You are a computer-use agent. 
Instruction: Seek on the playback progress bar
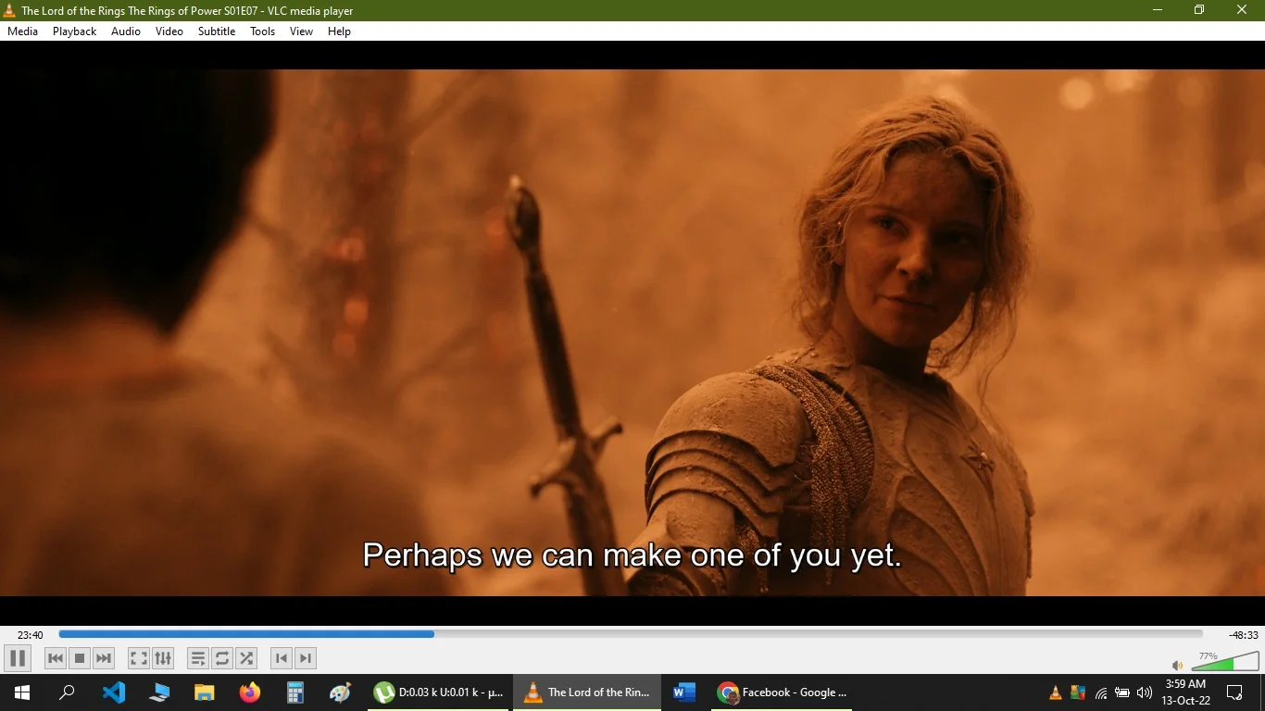(x=631, y=634)
